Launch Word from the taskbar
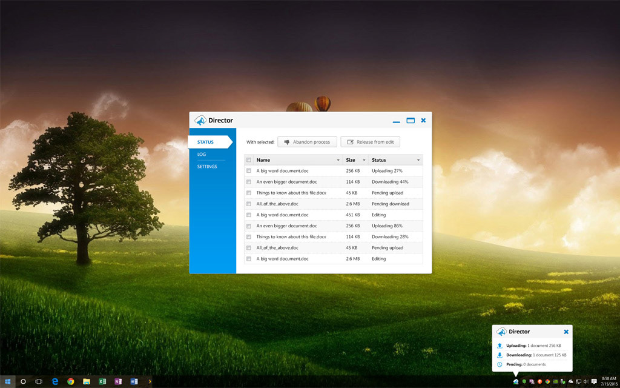620x388 pixels. point(134,382)
